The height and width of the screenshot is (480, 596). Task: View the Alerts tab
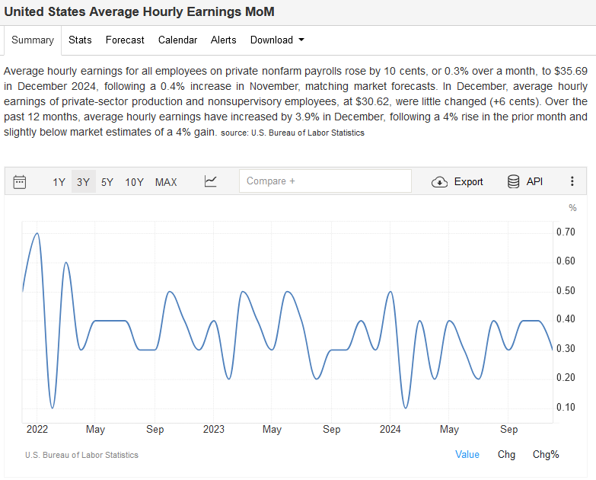[223, 40]
